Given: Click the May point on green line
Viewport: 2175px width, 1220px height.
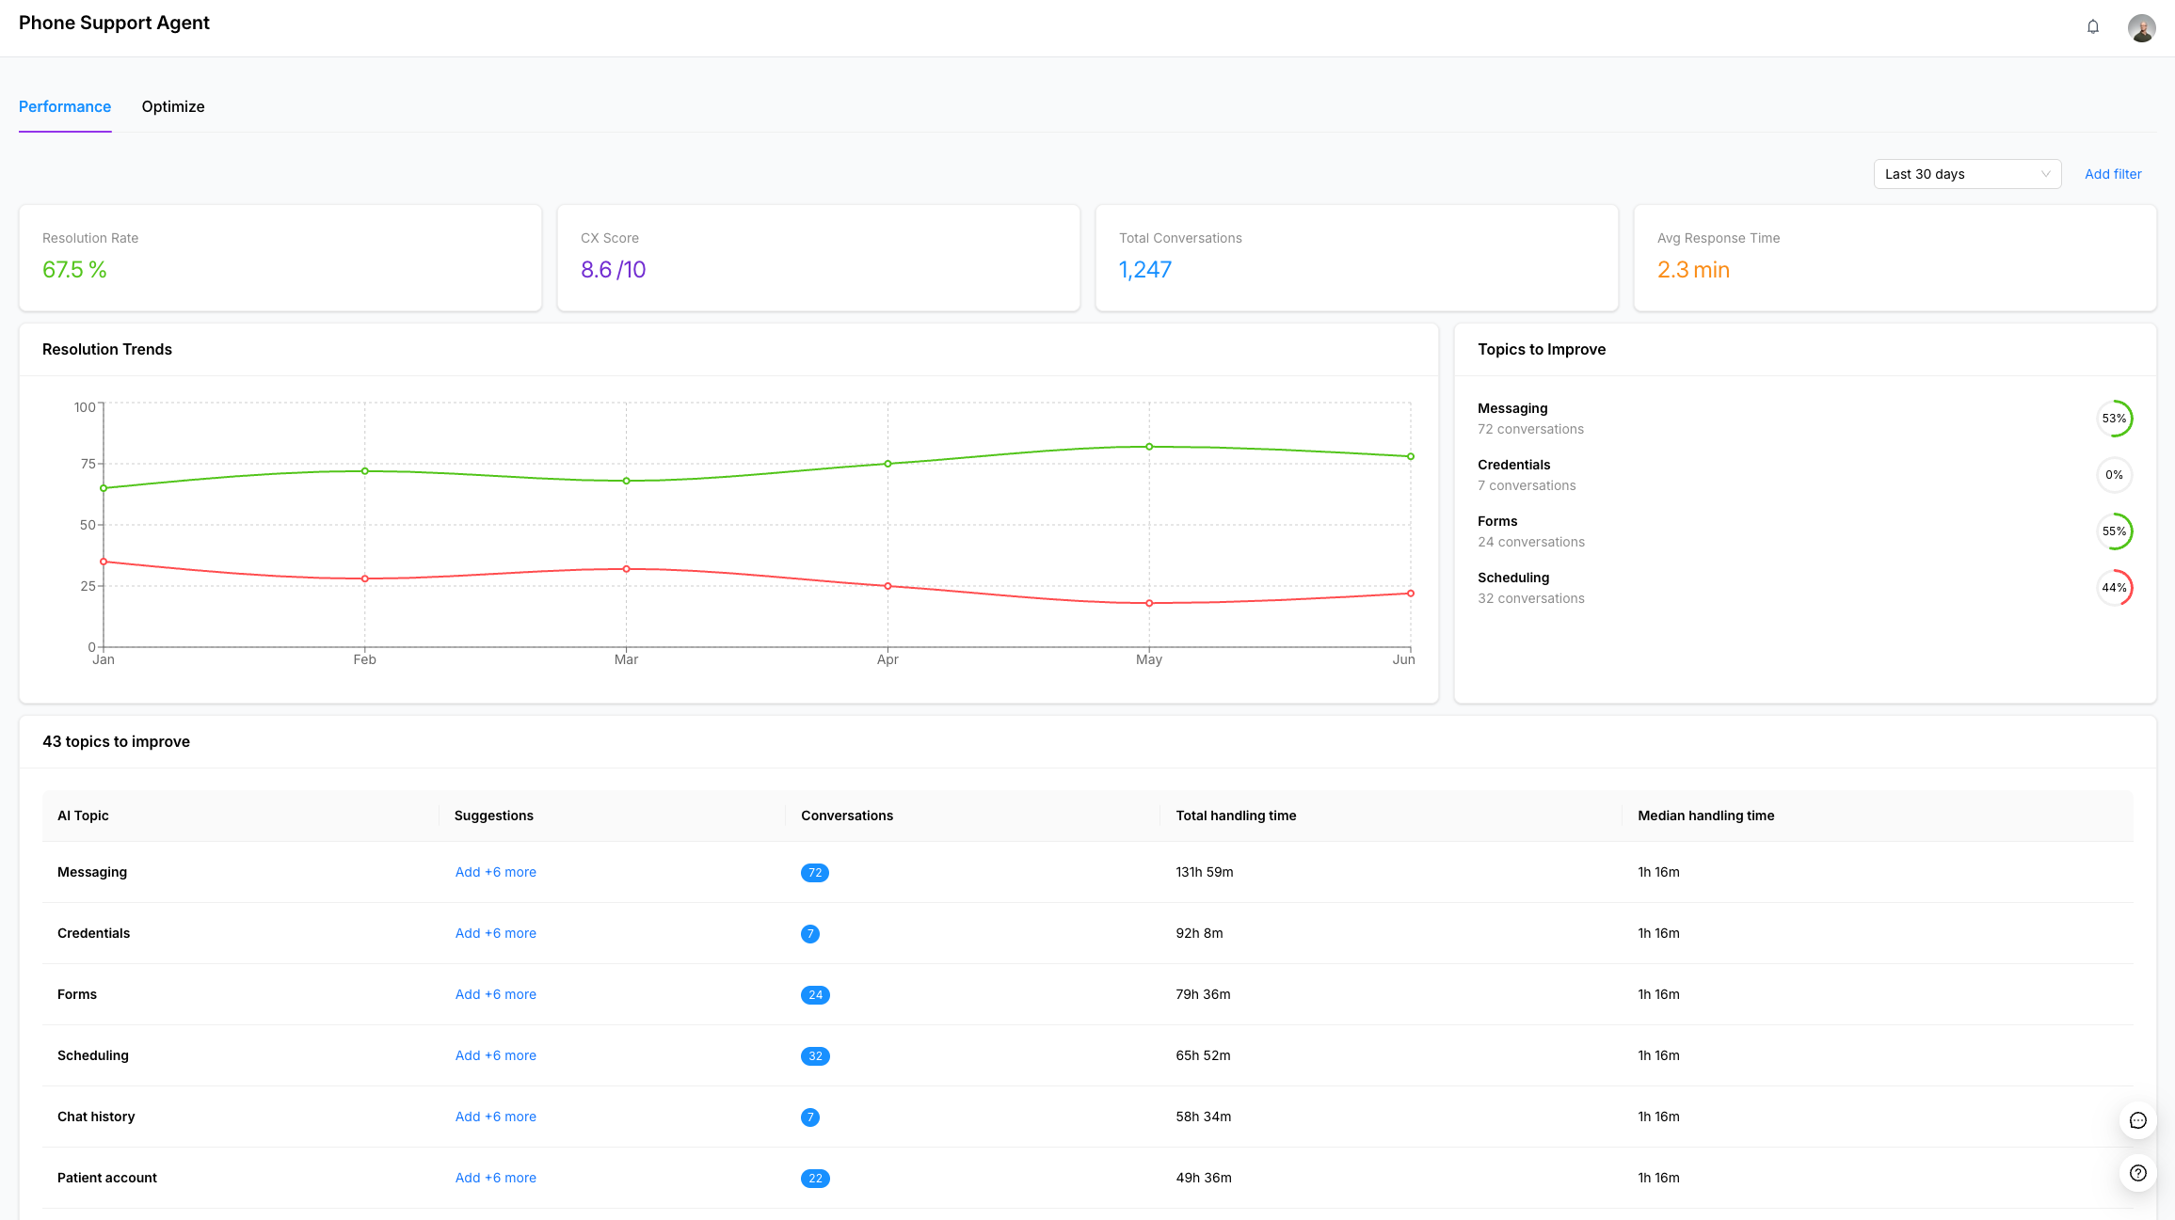Looking at the screenshot, I should 1149,447.
